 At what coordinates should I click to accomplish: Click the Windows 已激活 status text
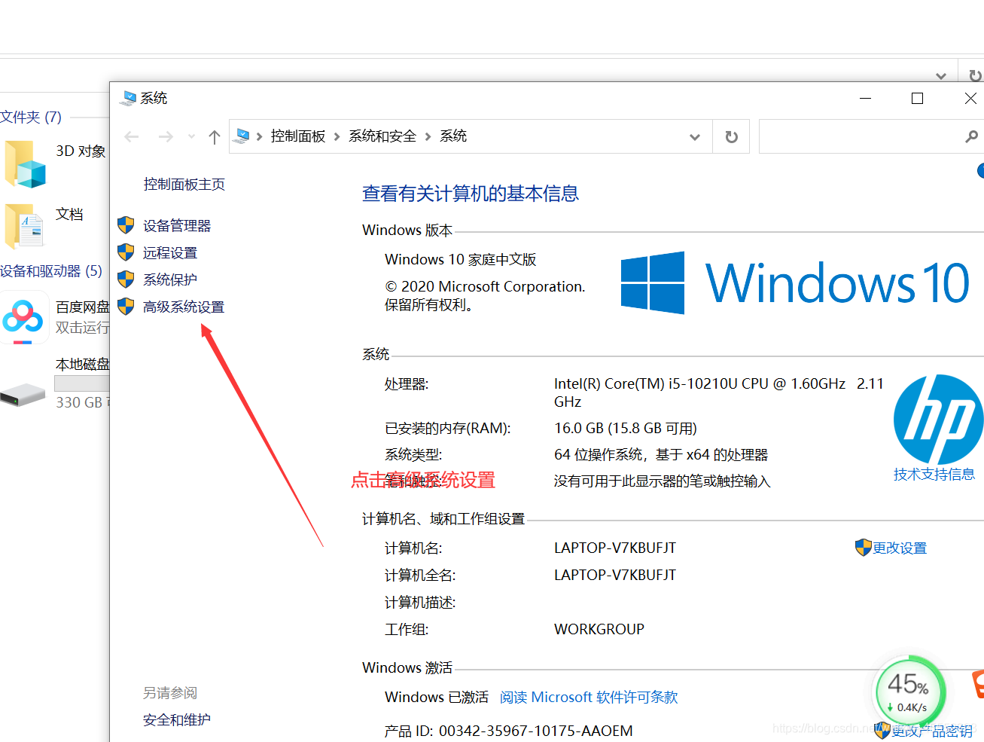(437, 698)
